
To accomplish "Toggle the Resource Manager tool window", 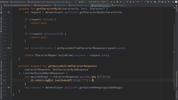I will (x=1, y=24).
